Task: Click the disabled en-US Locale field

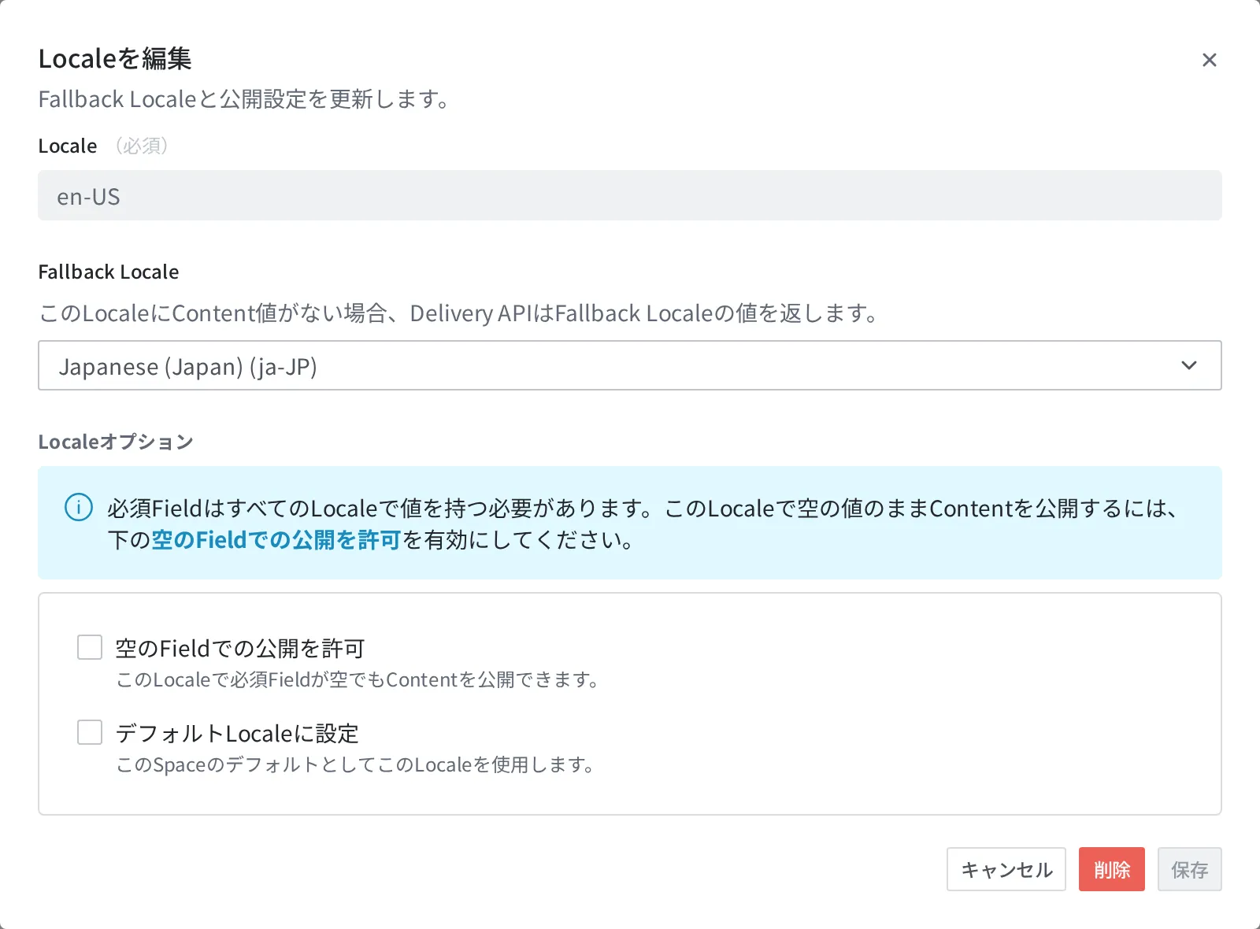Action: (x=630, y=195)
